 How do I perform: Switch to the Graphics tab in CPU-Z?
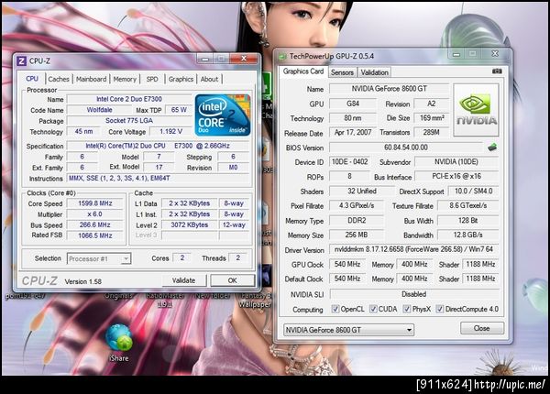point(181,79)
